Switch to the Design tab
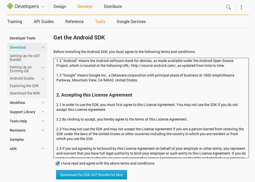 60,6
